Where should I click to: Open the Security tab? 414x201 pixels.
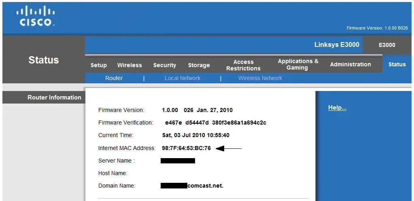click(x=164, y=65)
